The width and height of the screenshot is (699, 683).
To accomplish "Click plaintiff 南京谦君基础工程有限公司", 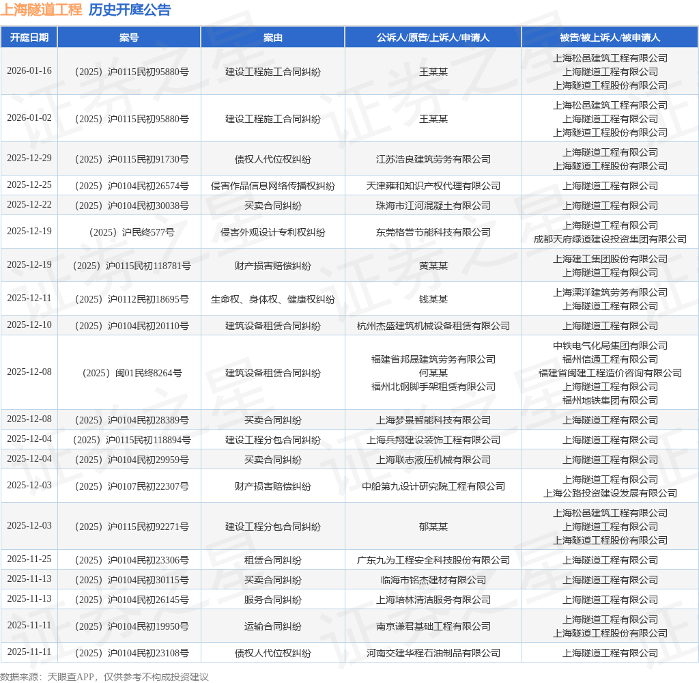I will click(x=433, y=626).
